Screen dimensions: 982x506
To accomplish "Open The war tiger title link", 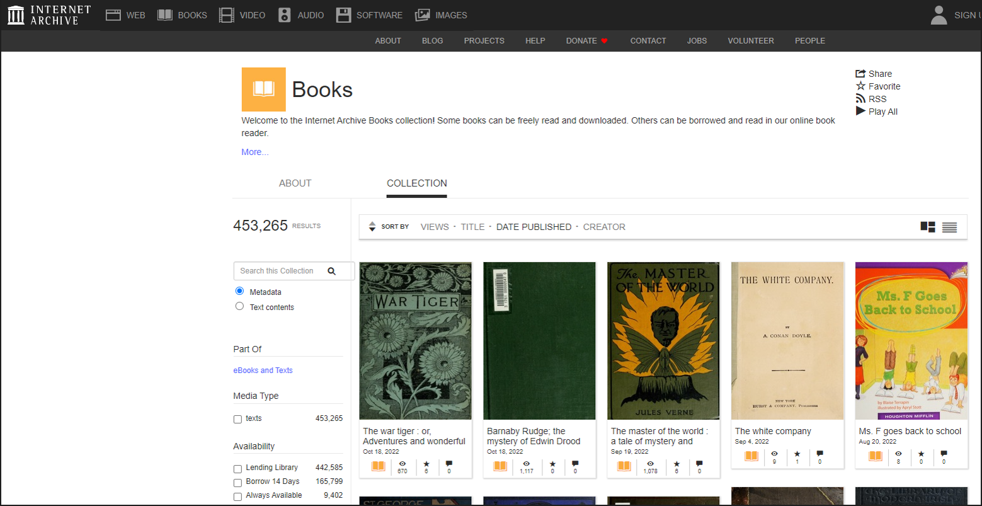I will [414, 436].
